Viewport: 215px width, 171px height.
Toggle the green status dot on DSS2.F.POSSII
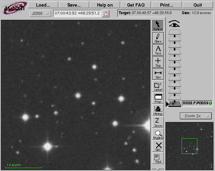[x=210, y=103]
